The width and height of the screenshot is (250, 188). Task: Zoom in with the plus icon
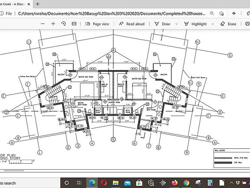click(53, 24)
